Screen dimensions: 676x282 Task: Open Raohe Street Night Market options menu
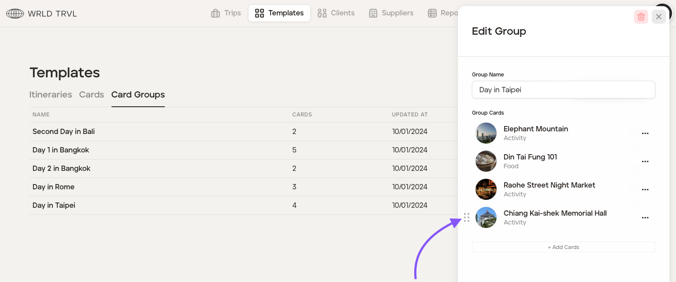tap(645, 189)
